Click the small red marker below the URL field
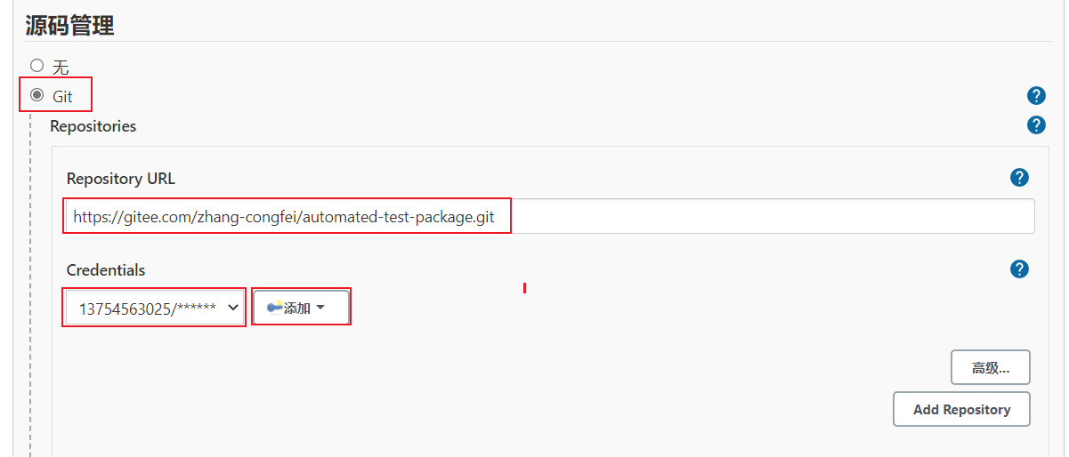The image size is (1069, 457). 525,287
